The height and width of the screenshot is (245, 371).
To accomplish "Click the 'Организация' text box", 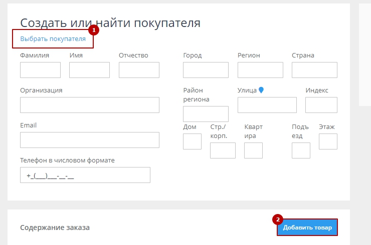I will [x=90, y=105].
